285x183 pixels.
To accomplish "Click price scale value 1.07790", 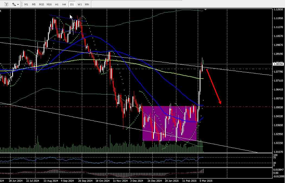I will [278, 72].
